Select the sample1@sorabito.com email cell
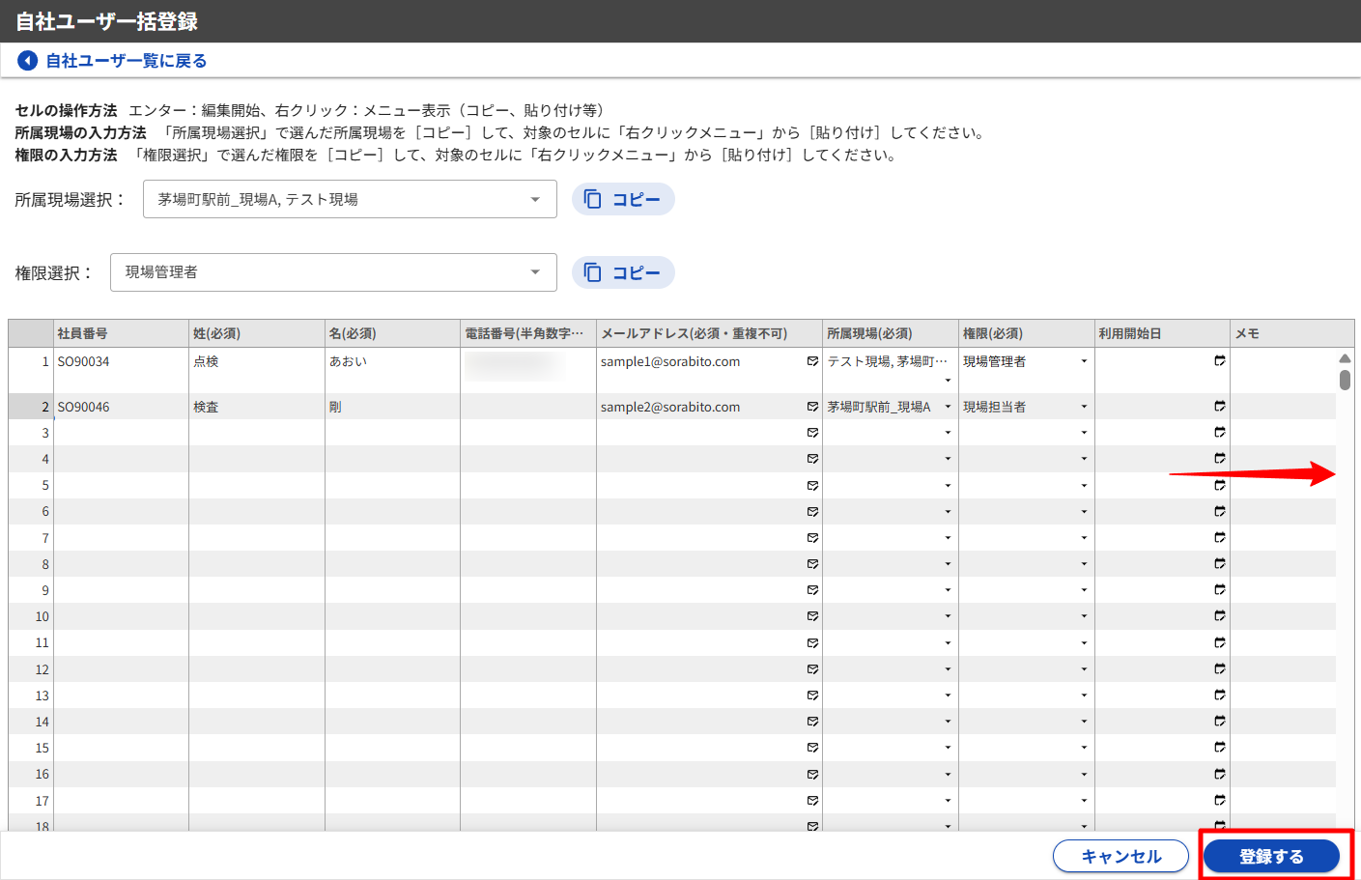The height and width of the screenshot is (880, 1361). 700,362
